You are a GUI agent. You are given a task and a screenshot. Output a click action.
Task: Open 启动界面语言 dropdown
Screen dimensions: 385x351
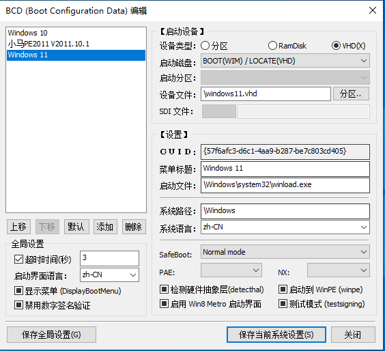(x=109, y=275)
